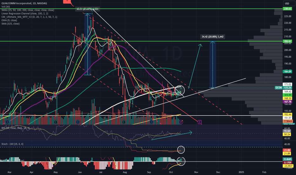Click the 2025 label on time axis

[241, 172]
